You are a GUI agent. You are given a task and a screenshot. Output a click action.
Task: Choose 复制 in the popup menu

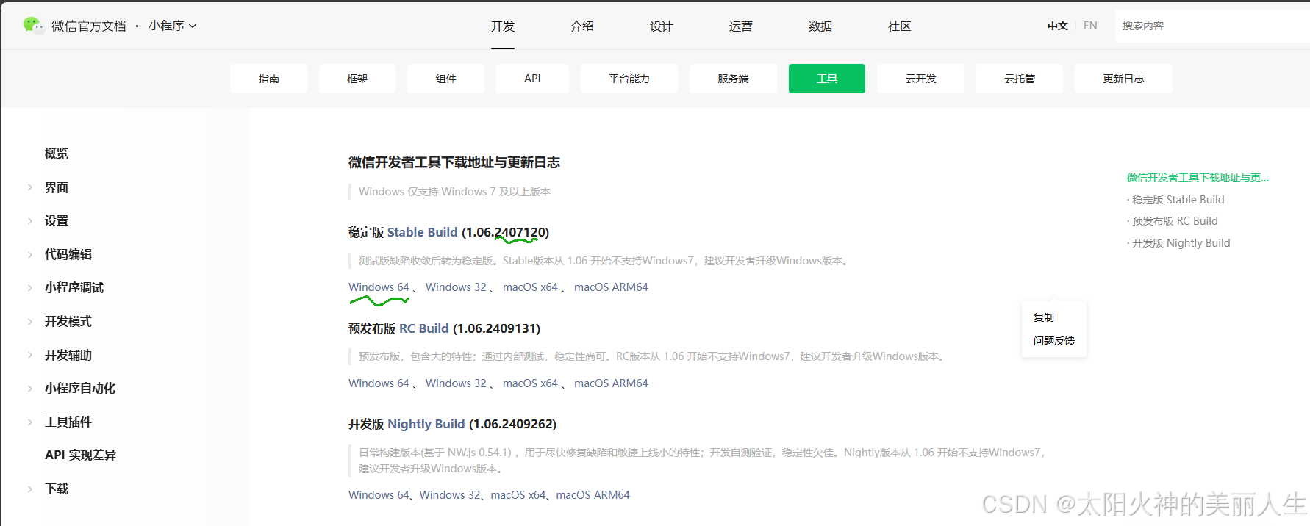pyautogui.click(x=1044, y=317)
